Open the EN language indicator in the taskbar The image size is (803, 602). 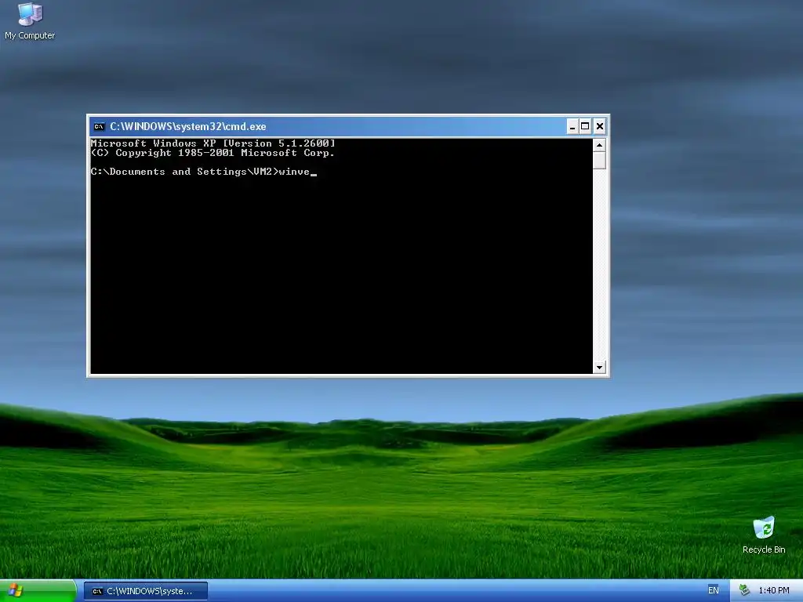coord(713,590)
